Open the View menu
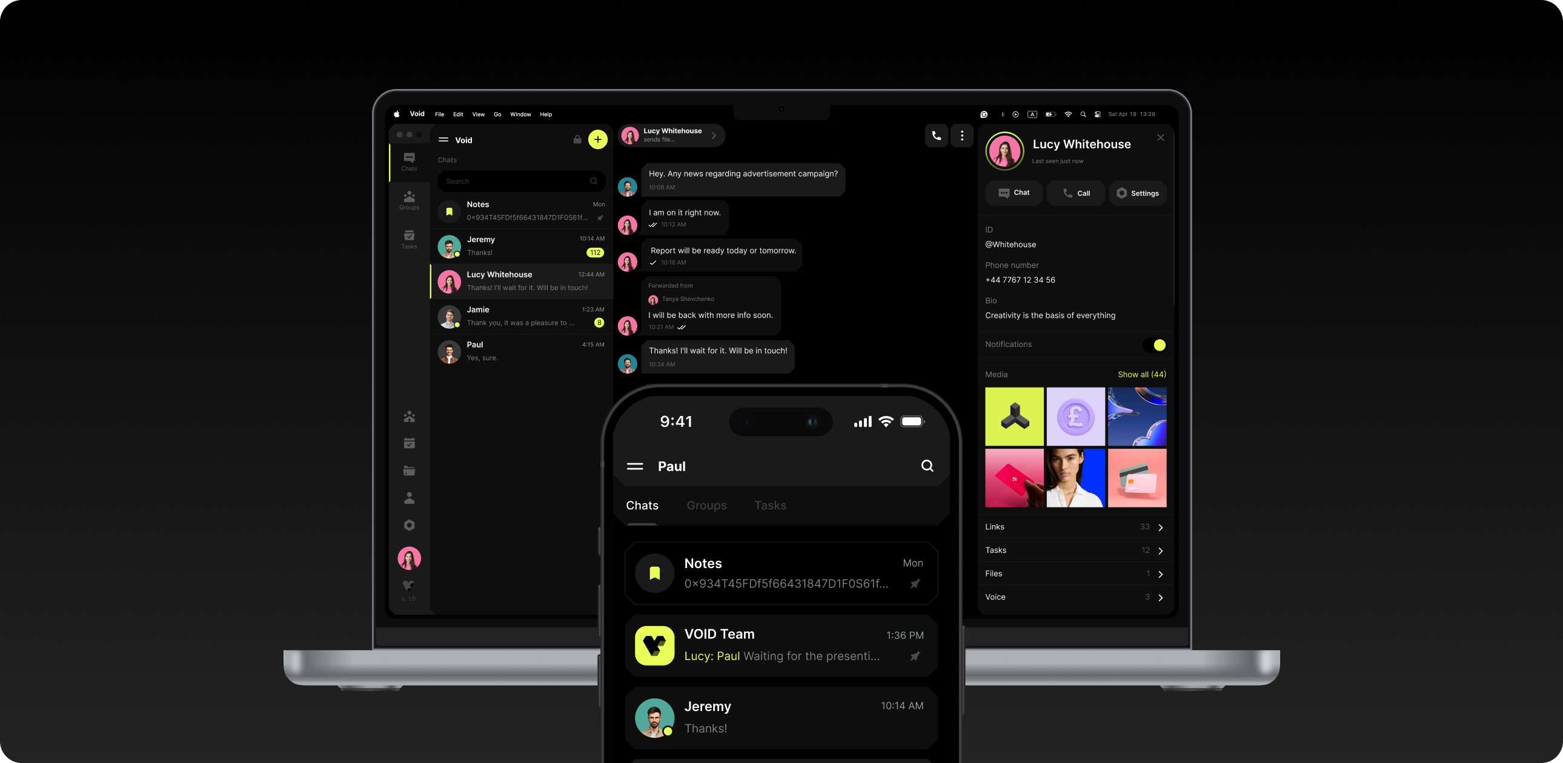This screenshot has height=763, width=1563. click(x=478, y=114)
